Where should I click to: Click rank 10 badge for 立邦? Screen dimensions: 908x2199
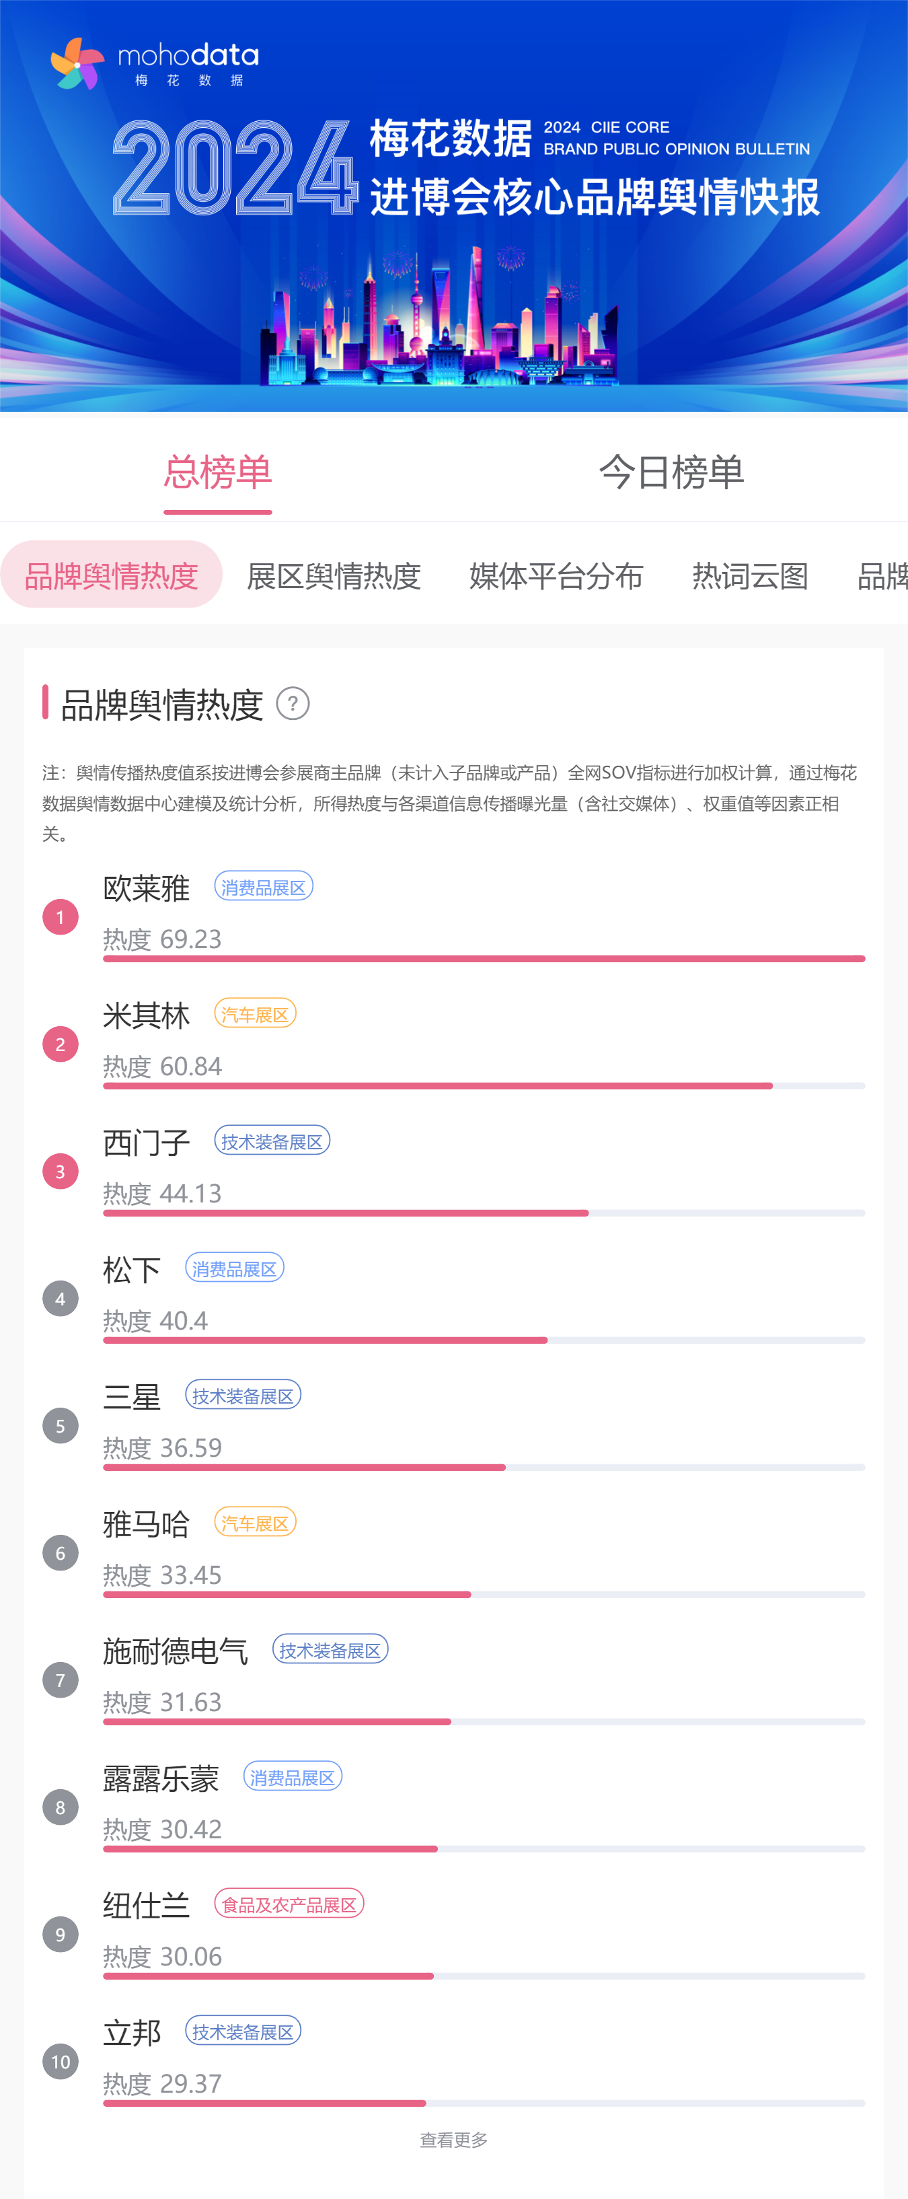coord(61,2062)
